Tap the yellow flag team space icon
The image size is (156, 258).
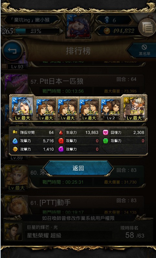point(15,132)
